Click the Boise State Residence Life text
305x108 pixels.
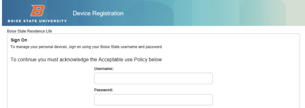click(29, 31)
